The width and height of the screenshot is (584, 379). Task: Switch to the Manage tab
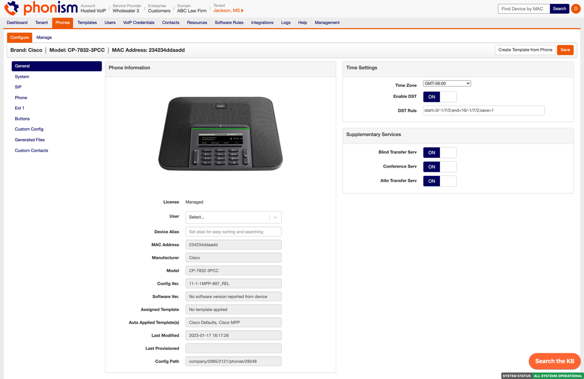tap(44, 37)
